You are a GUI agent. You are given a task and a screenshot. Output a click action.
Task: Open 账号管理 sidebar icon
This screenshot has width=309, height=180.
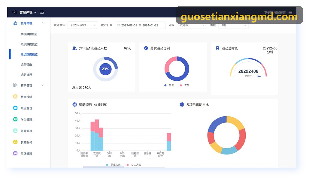tap(15, 131)
